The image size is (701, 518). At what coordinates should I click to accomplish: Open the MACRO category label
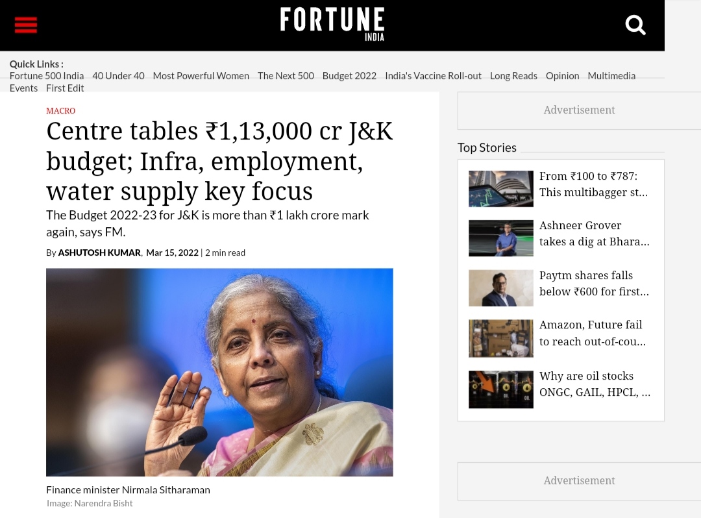pos(60,111)
